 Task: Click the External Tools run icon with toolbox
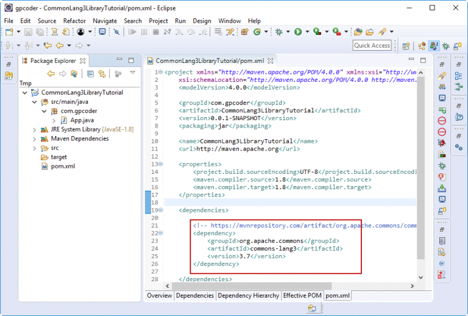click(336, 32)
